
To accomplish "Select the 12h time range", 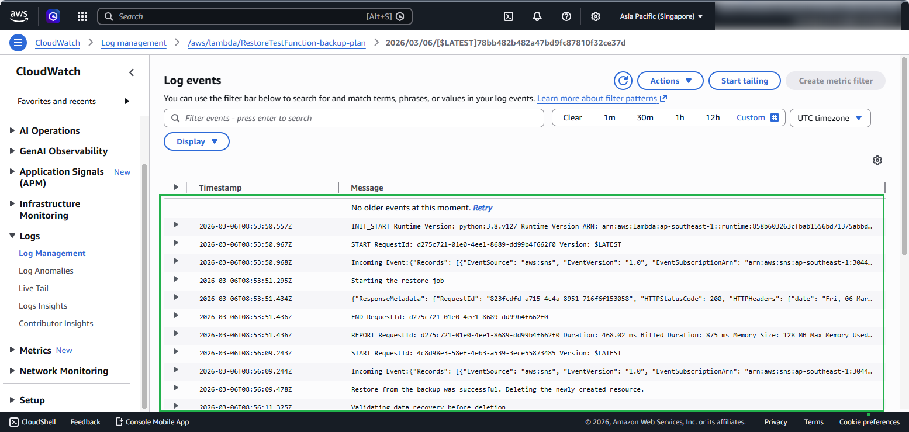I will click(713, 117).
